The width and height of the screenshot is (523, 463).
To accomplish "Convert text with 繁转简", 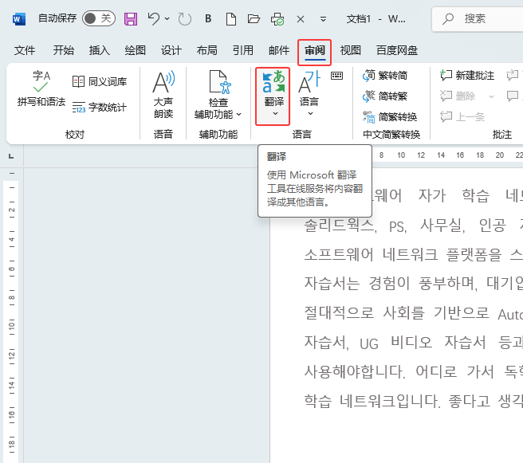I will [x=385, y=76].
